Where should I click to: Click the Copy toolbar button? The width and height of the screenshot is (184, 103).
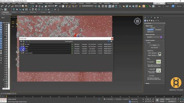(159, 6)
